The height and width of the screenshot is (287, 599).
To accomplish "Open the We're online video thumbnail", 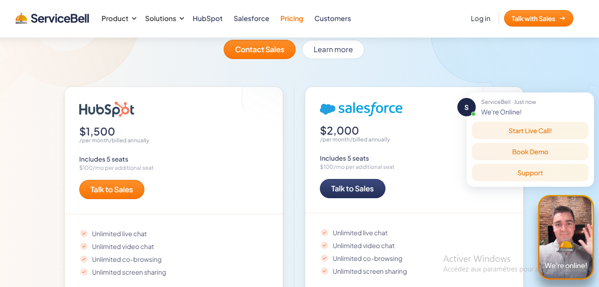I will pyautogui.click(x=566, y=237).
